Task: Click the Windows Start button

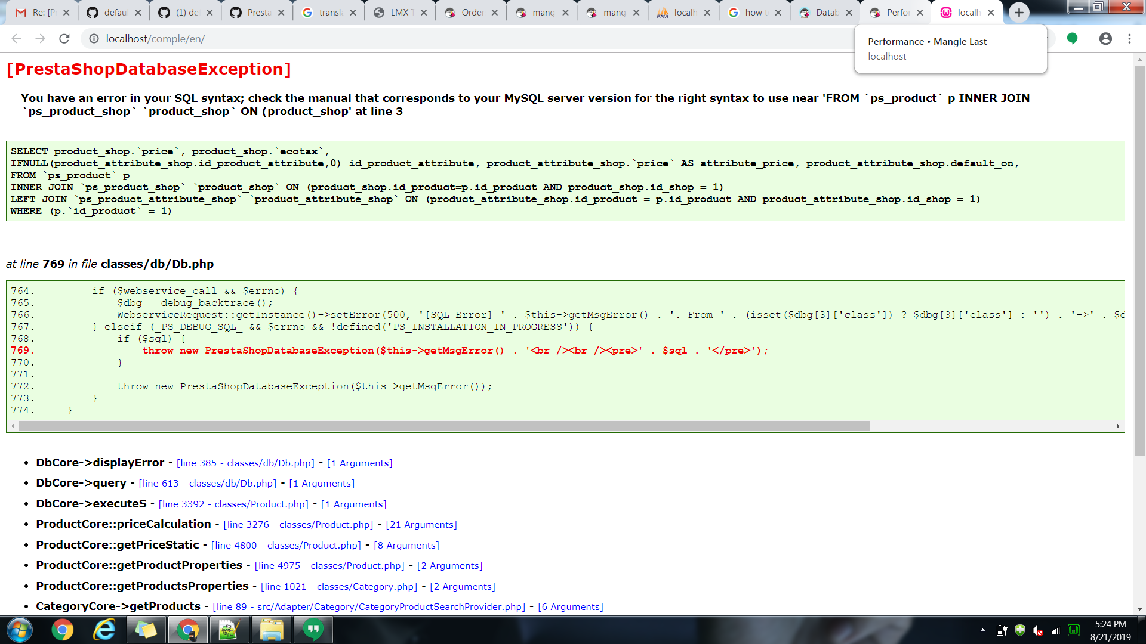Action: coord(19,630)
